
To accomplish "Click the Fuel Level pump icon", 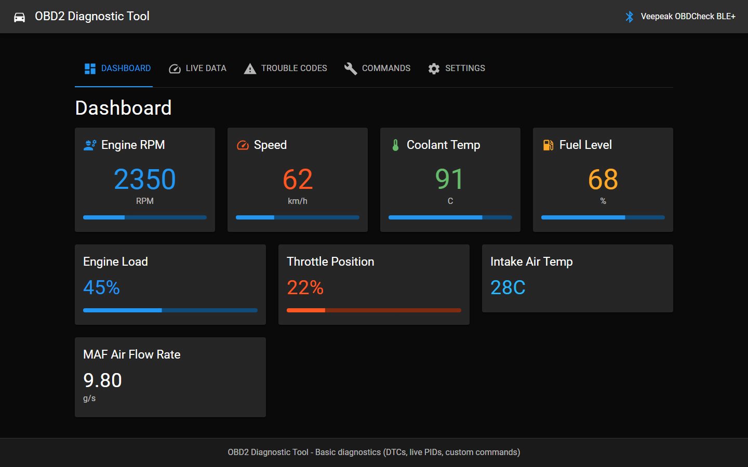I will tap(548, 145).
